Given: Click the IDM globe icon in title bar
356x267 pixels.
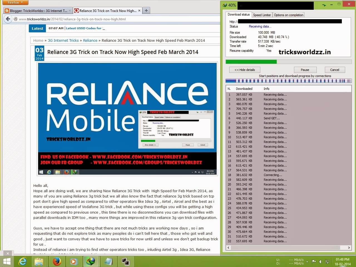Looking at the screenshot, I should (x=225, y=5).
